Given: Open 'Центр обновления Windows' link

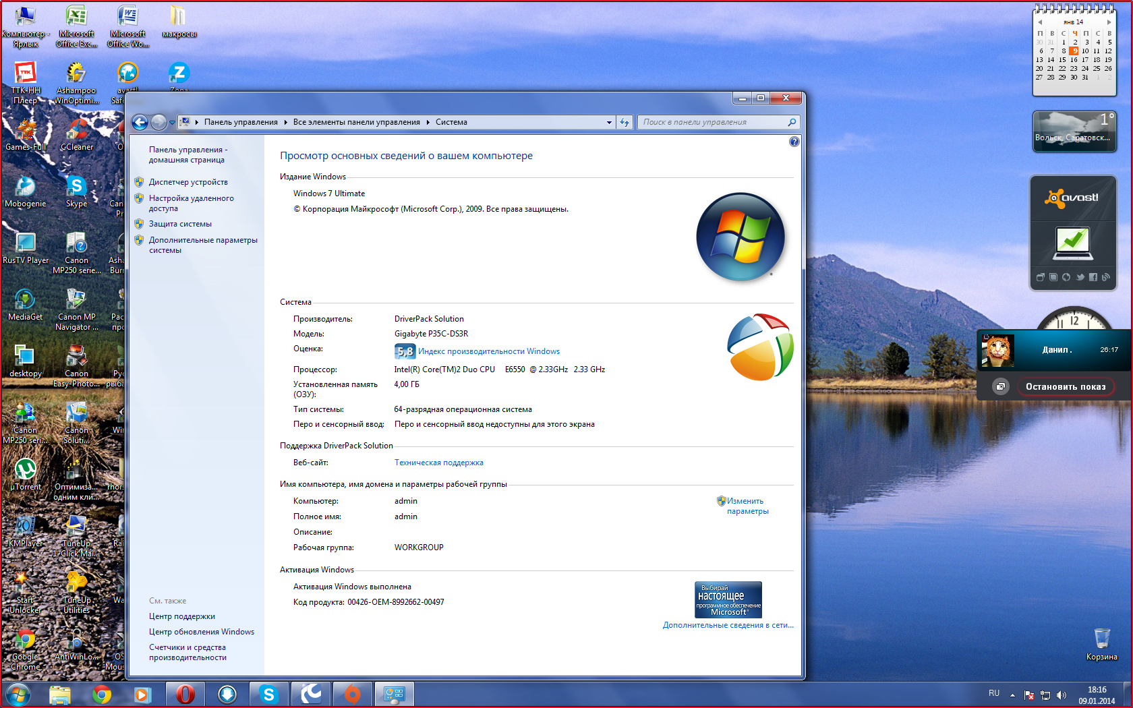Looking at the screenshot, I should pyautogui.click(x=202, y=632).
